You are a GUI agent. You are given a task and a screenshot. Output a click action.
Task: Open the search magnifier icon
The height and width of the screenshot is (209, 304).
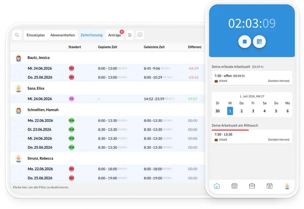click(17, 35)
